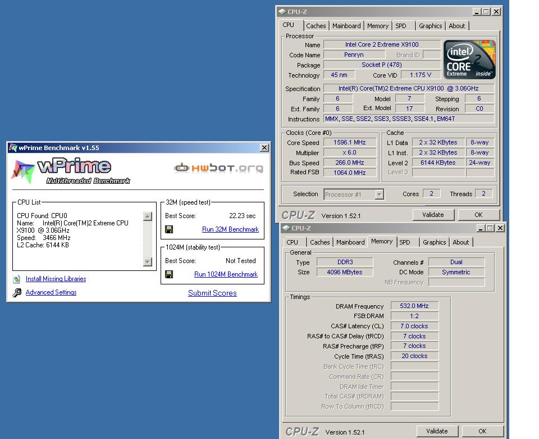Click the processor Name field 'Intel Core 2 Extreme X9100'
This screenshot has height=439, width=539.
coord(382,44)
